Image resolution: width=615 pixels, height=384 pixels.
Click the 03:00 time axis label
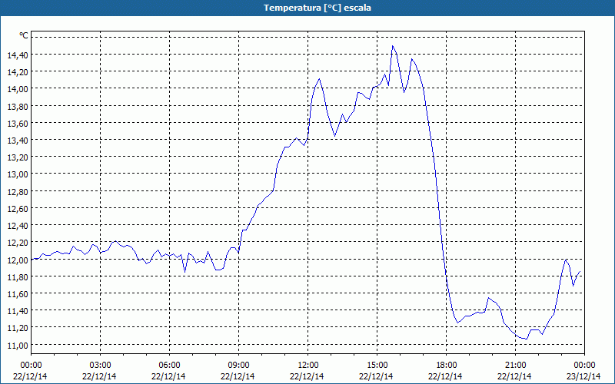coord(100,366)
